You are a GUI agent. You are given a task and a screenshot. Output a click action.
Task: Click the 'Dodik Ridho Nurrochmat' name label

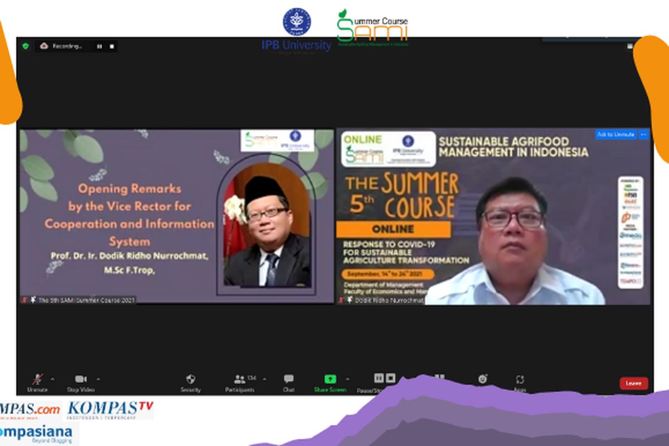tap(389, 300)
